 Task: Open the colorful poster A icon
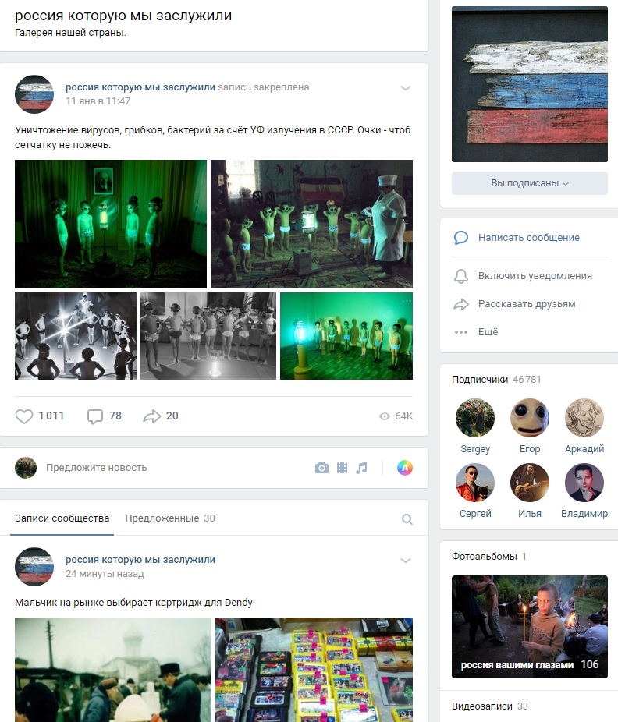405,468
